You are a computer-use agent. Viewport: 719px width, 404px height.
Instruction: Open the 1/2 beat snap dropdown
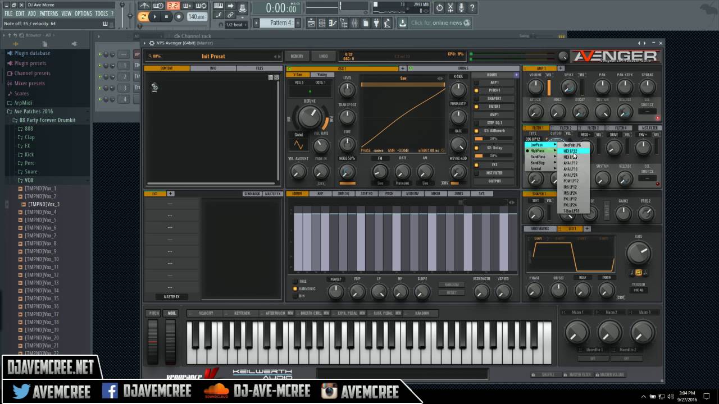(236, 25)
